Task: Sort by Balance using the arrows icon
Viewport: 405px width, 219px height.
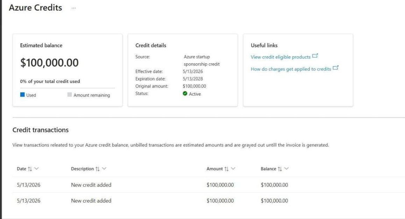Action: tap(280, 169)
